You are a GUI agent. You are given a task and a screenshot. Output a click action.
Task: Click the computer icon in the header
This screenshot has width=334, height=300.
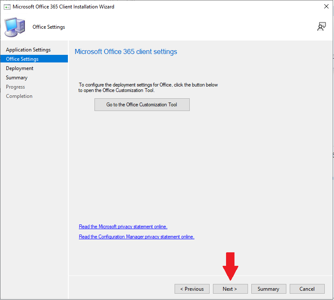[15, 27]
